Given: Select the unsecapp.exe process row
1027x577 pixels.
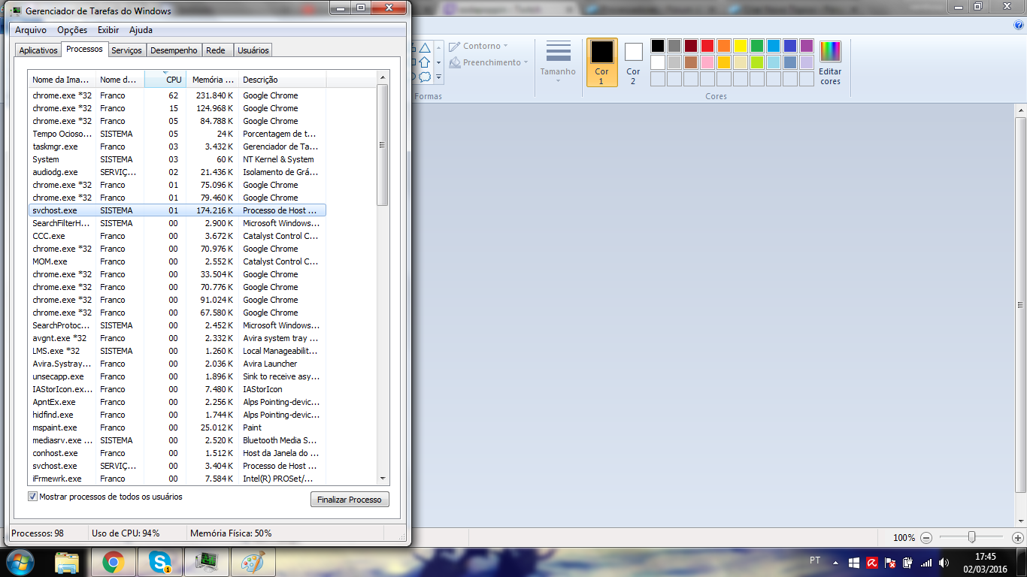Looking at the screenshot, I should 177,376.
